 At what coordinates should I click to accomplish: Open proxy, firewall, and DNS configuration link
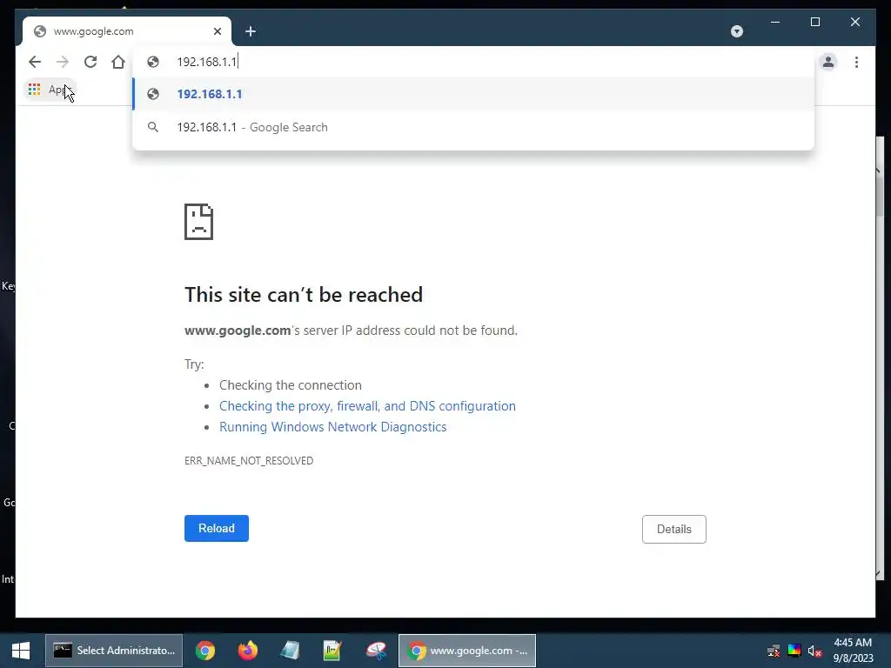(x=368, y=406)
